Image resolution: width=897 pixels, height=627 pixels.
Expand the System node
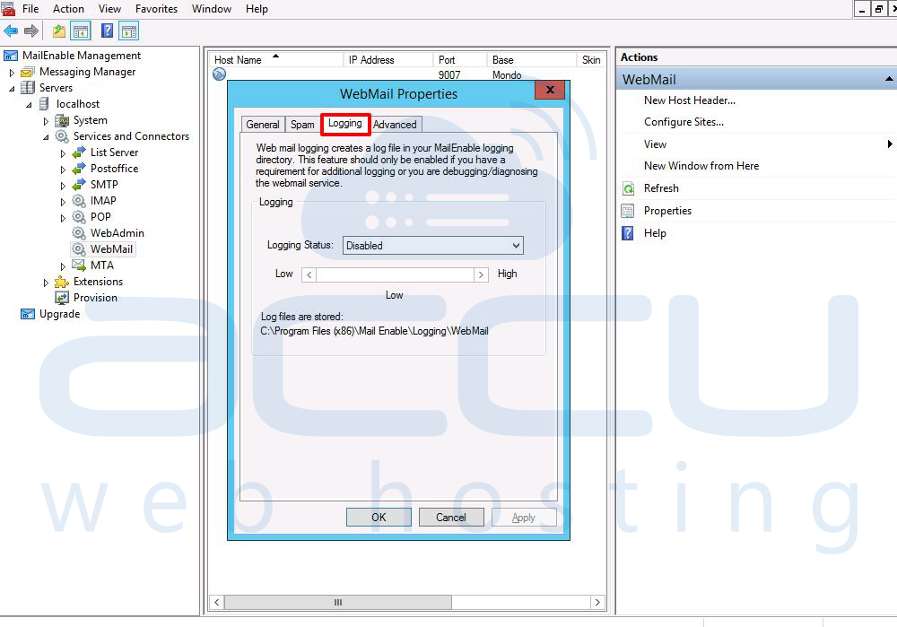pos(46,121)
